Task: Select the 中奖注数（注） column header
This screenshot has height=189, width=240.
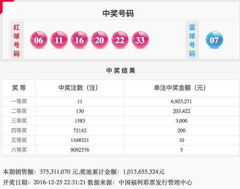Action: pos(78,88)
